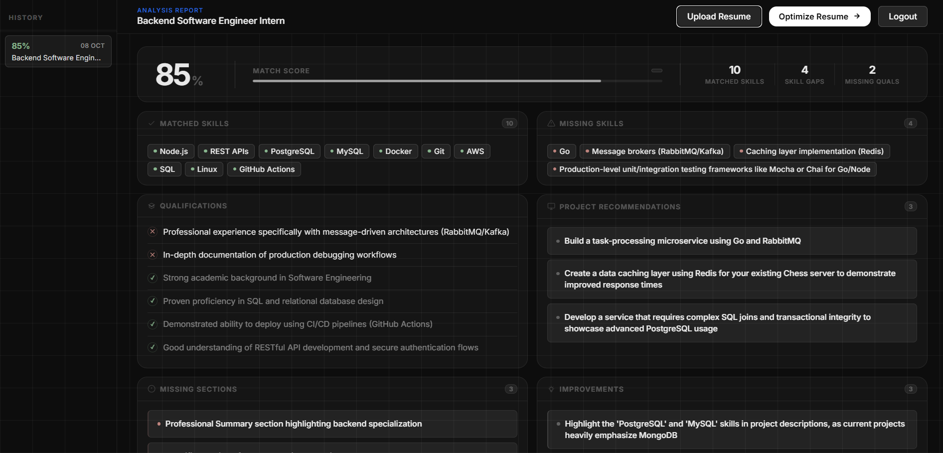Click the 10 Matched Skills stat
The image size is (943, 453).
(734, 74)
